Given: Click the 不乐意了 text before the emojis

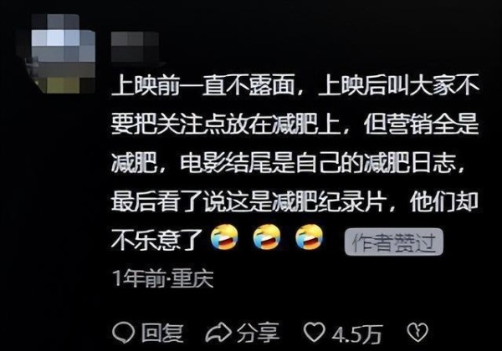Looking at the screenshot, I should [x=156, y=239].
